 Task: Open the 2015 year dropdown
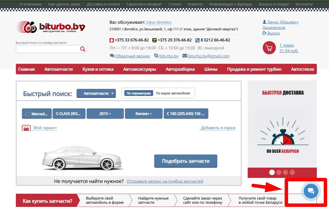[105, 114]
